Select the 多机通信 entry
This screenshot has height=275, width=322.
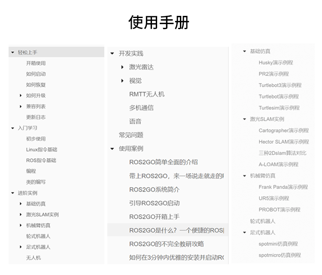coord(141,108)
